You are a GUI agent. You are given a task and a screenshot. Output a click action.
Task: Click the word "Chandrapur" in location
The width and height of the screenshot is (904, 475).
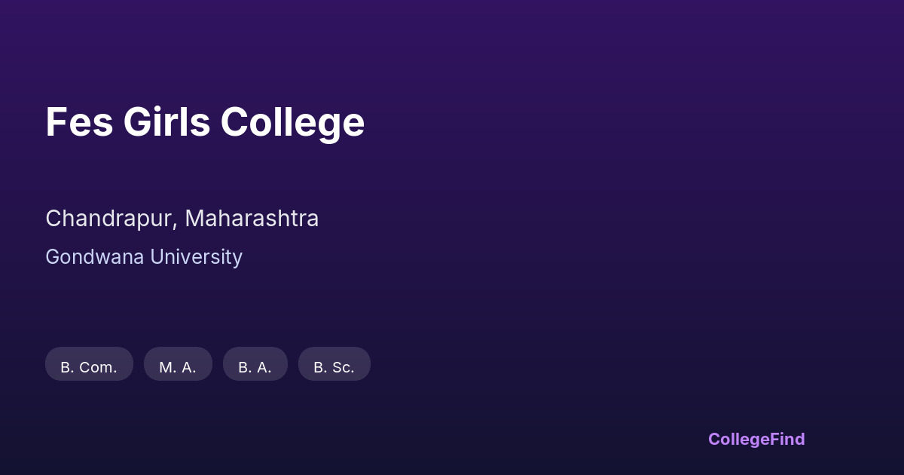(x=111, y=219)
